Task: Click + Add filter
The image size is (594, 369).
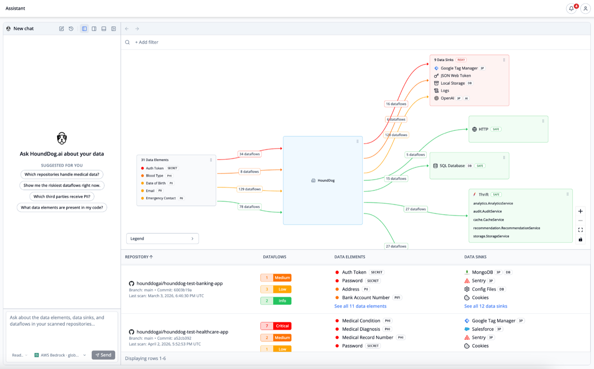Action: pyautogui.click(x=147, y=42)
